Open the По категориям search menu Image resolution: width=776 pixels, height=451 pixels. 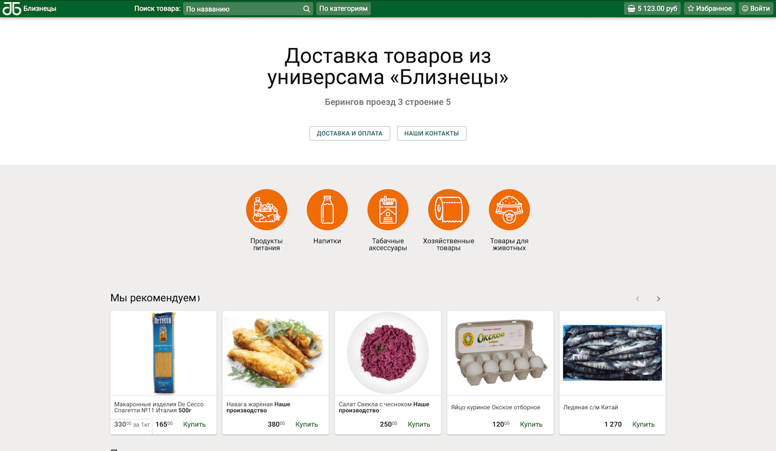[344, 8]
